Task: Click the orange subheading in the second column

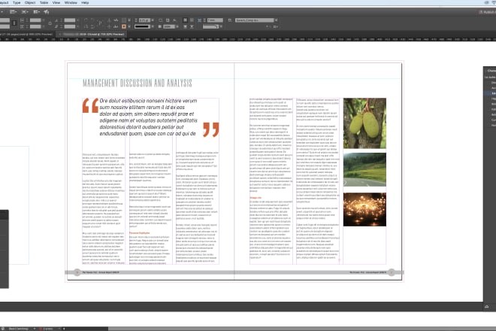Action: tap(140, 232)
